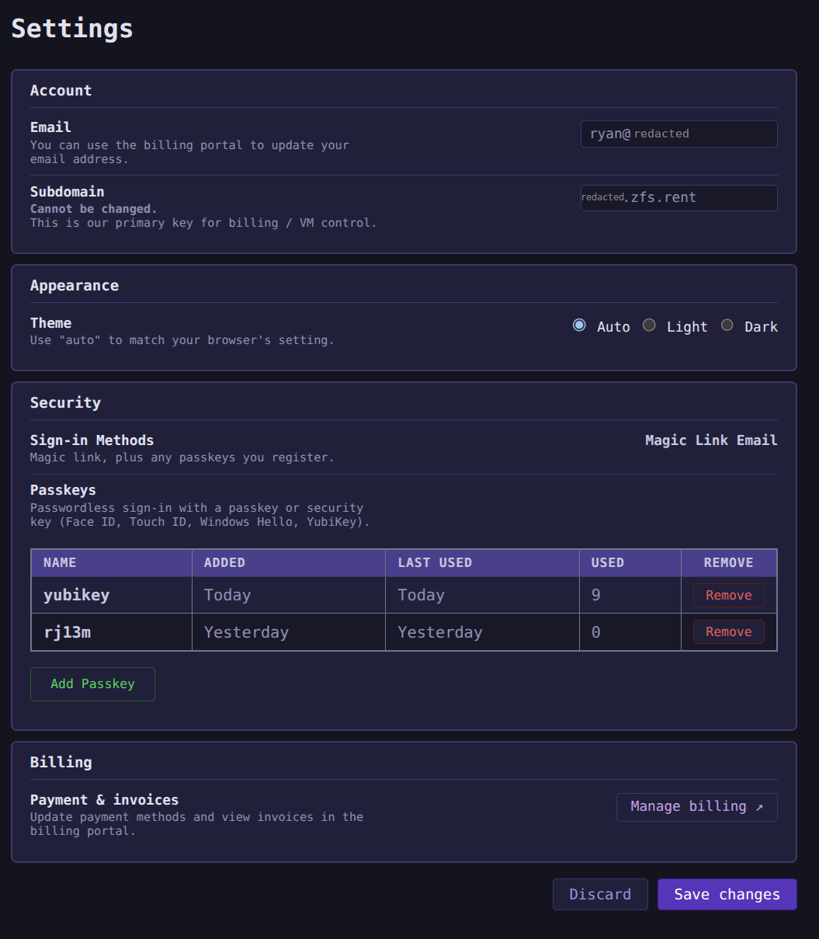
Task: Click the Sign-in Methods label
Action: [92, 440]
